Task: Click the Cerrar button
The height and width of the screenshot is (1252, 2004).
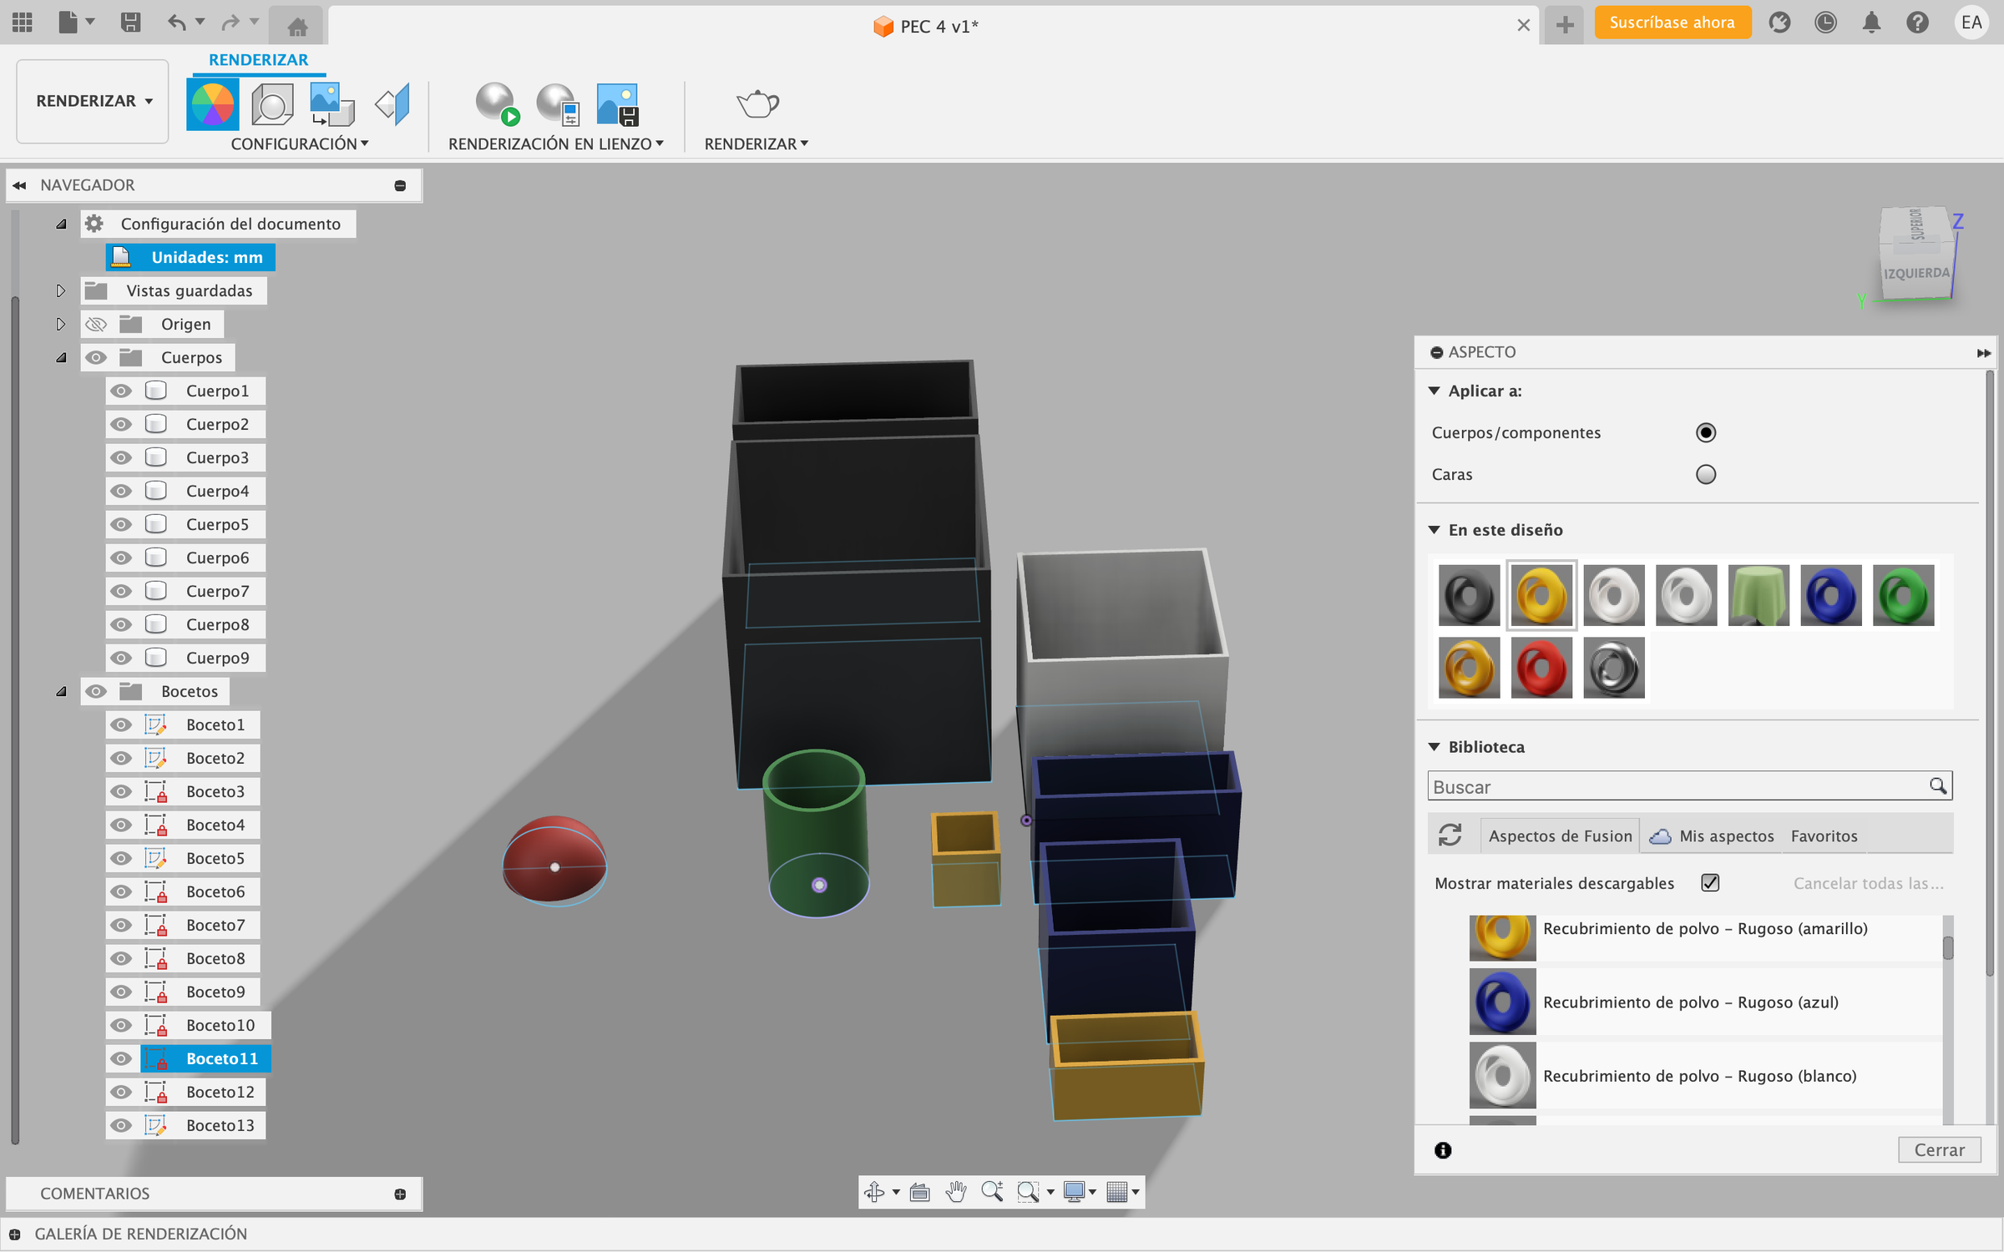Action: tap(1939, 1150)
